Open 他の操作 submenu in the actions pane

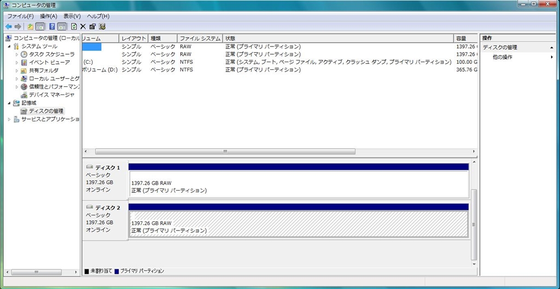(503, 57)
